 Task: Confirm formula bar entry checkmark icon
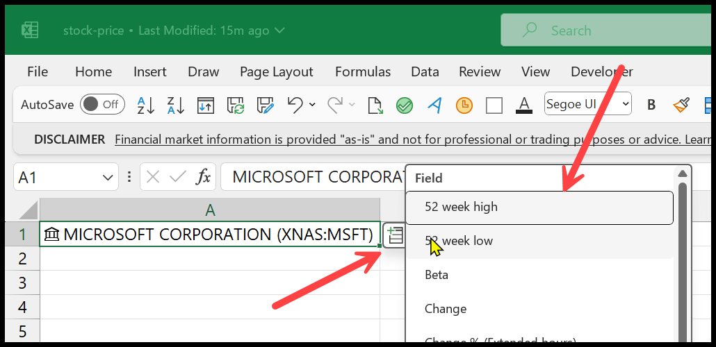(177, 177)
